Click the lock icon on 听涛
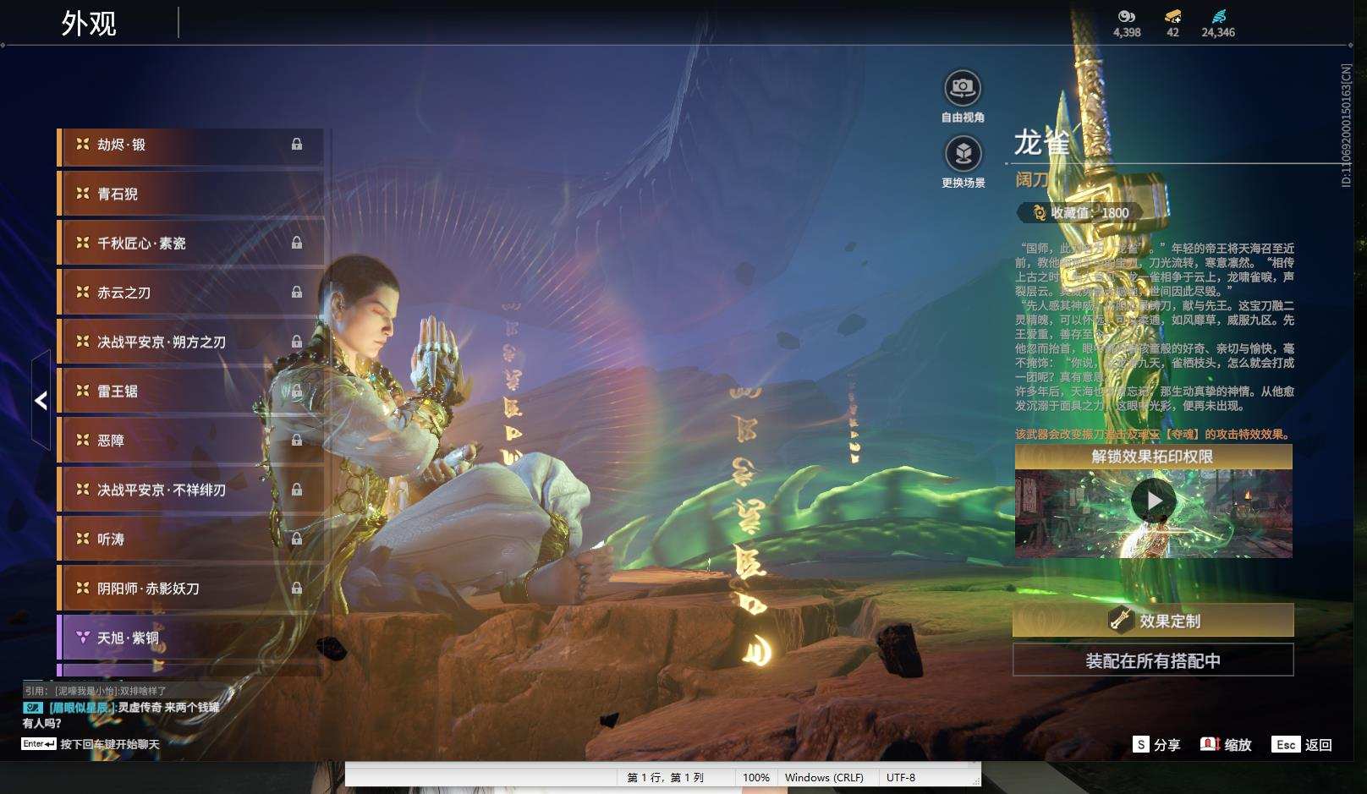The image size is (1367, 794). tap(297, 539)
